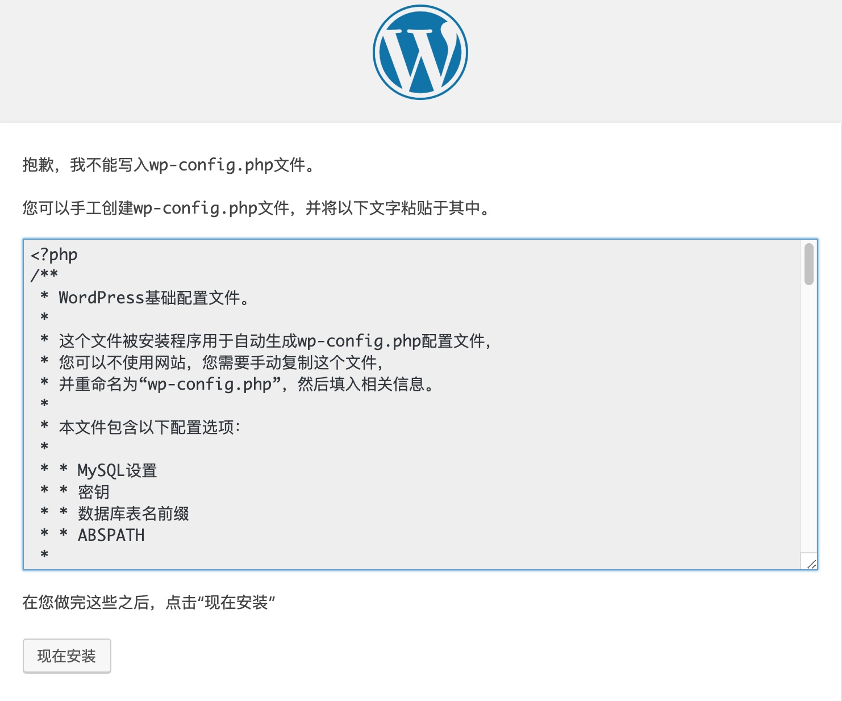Click the WordPress基础配置文件 comment line
Image resolution: width=842 pixels, height=701 pixels.
click(x=153, y=298)
